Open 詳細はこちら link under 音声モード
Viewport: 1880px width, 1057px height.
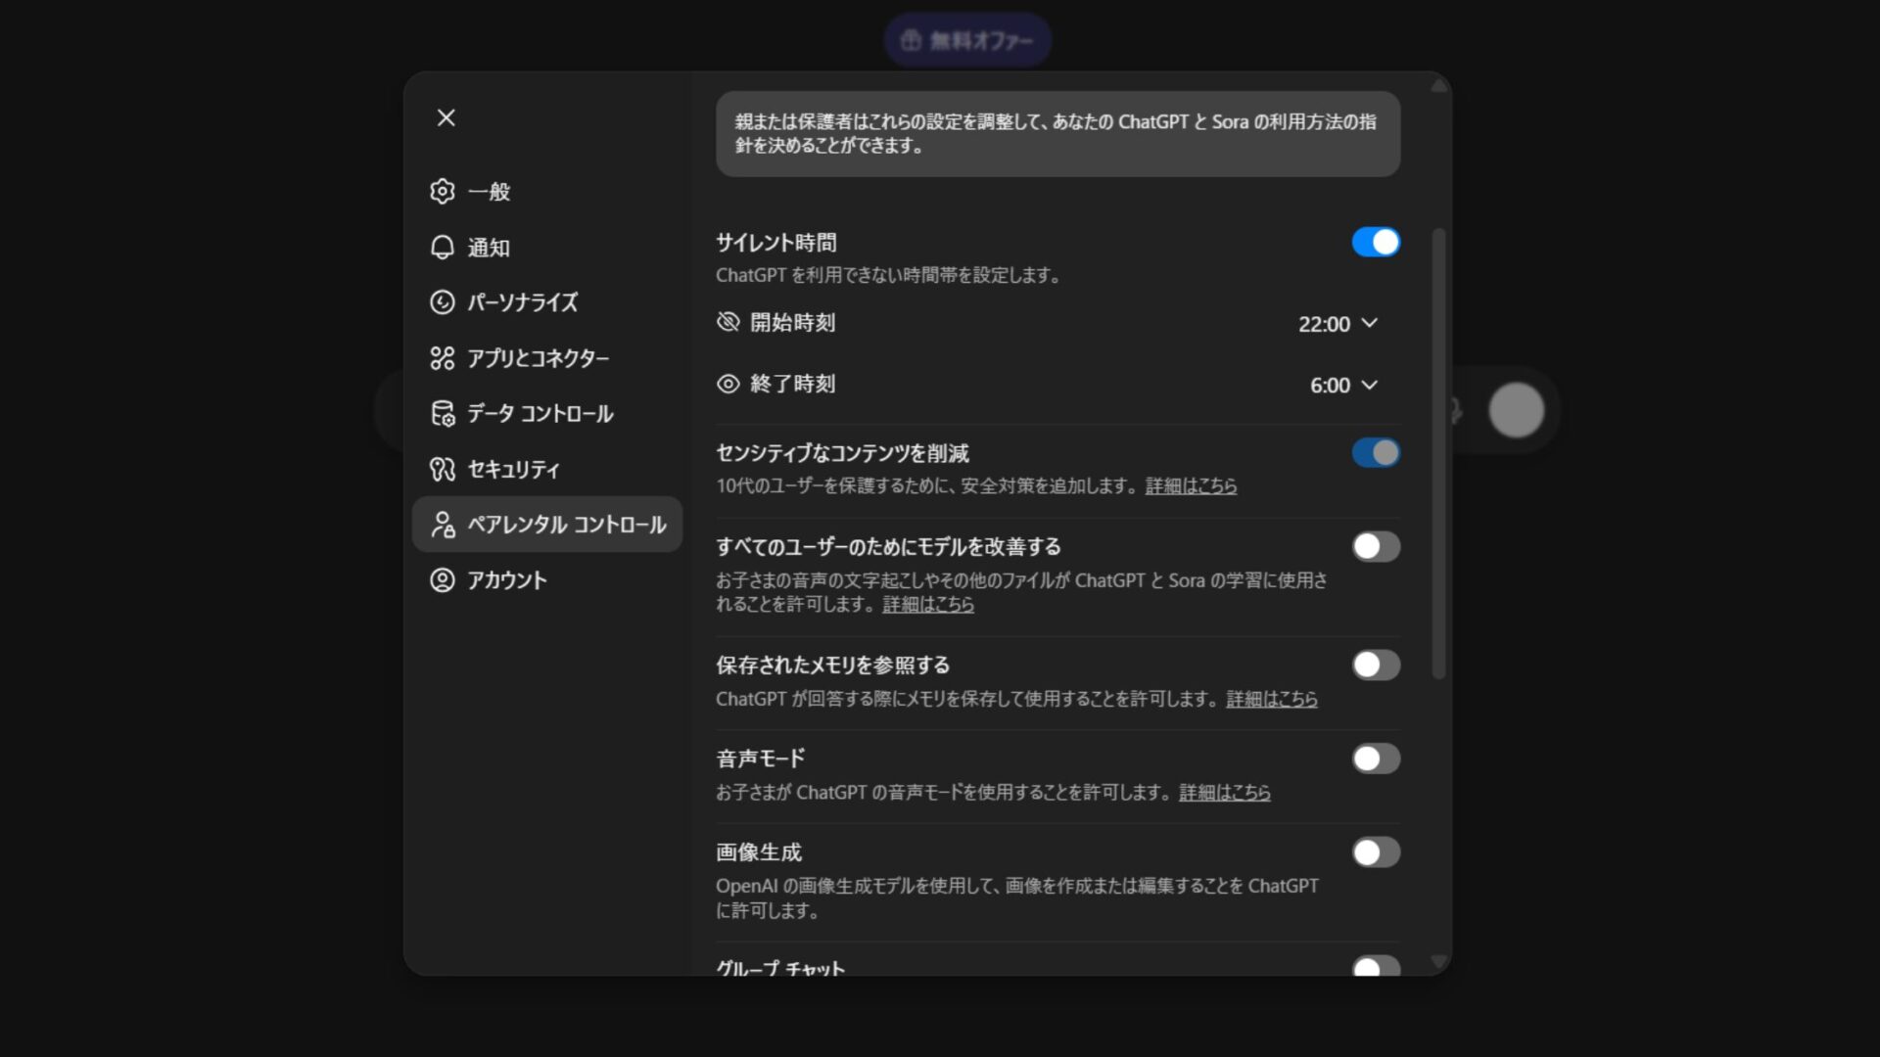[1224, 793]
